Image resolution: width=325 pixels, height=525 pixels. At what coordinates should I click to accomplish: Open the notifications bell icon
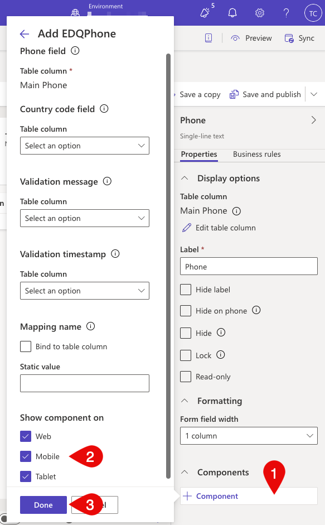232,13
